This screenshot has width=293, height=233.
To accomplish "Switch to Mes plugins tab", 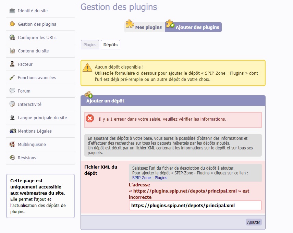I will (145, 27).
